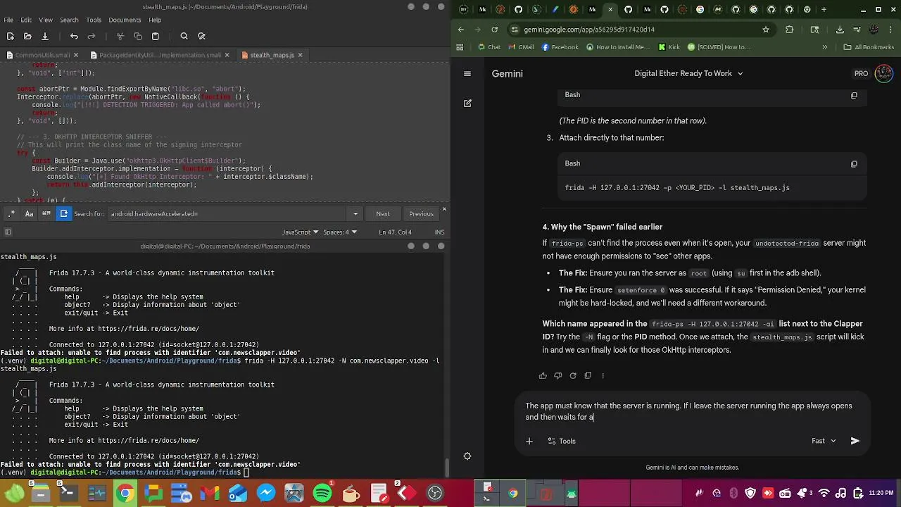The image size is (901, 507).
Task: Toggle the match entire word option in search bar
Action: click(x=46, y=213)
